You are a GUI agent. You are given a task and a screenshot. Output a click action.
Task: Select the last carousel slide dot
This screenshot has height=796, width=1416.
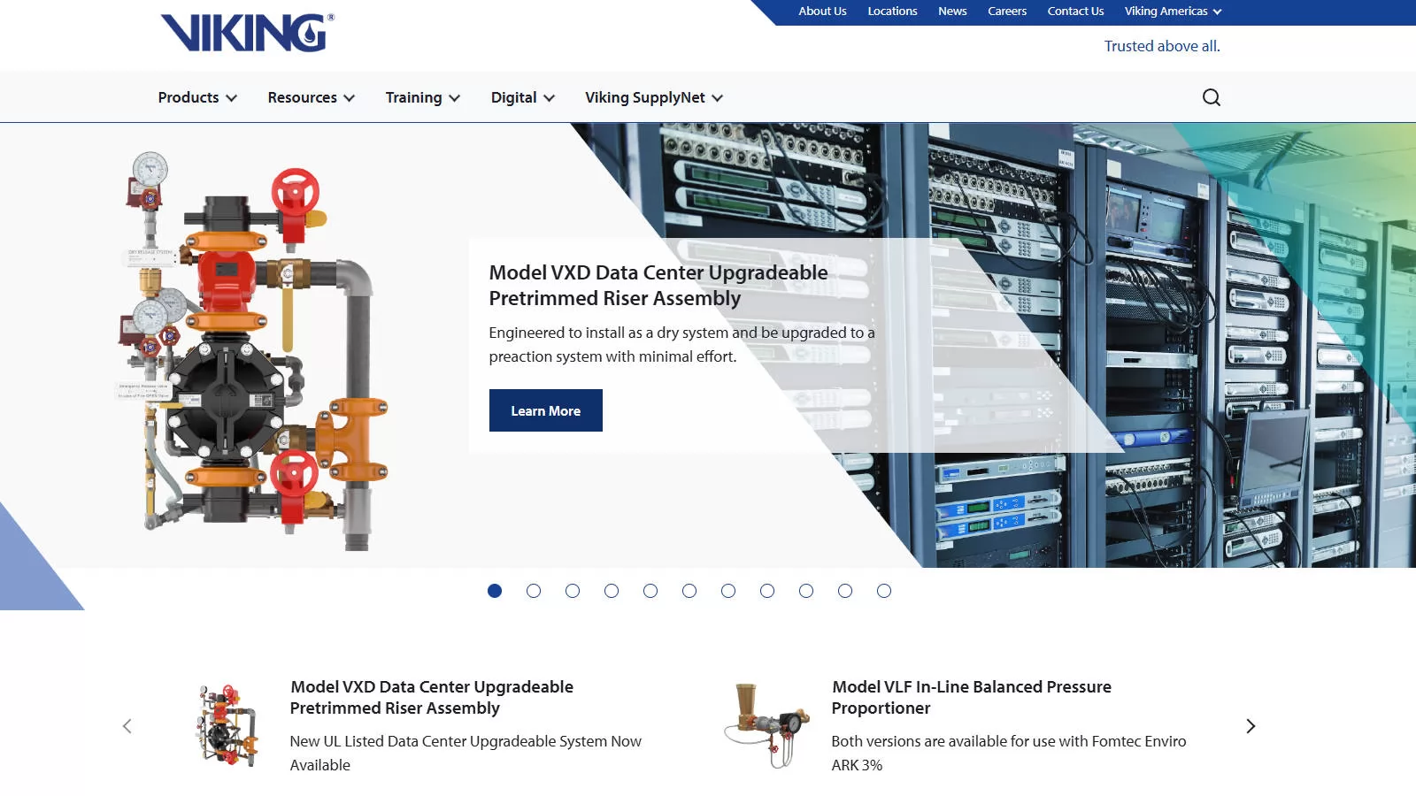tap(884, 591)
